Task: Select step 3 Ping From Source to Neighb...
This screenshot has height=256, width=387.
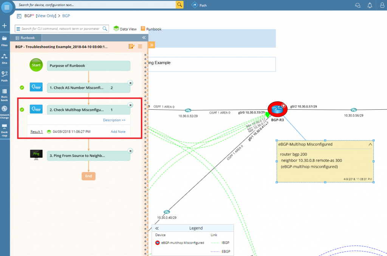Action: point(88,156)
